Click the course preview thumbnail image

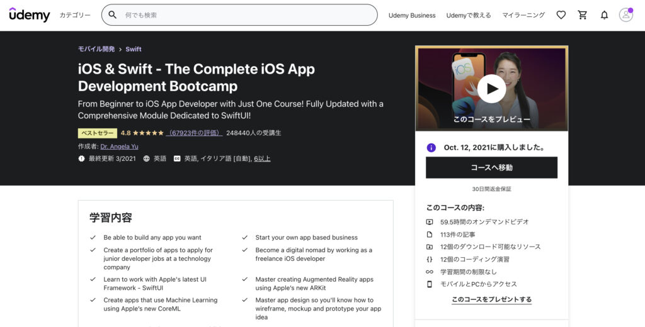click(x=491, y=88)
